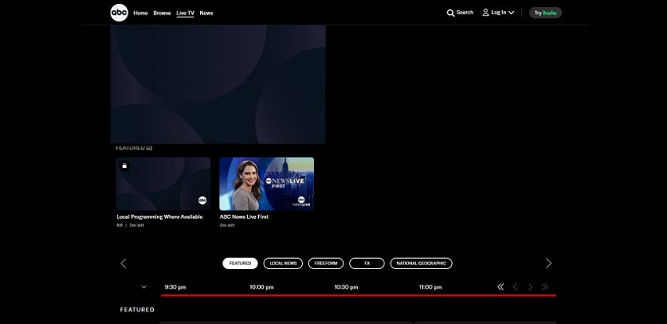Click the ABC logo icon

[119, 13]
